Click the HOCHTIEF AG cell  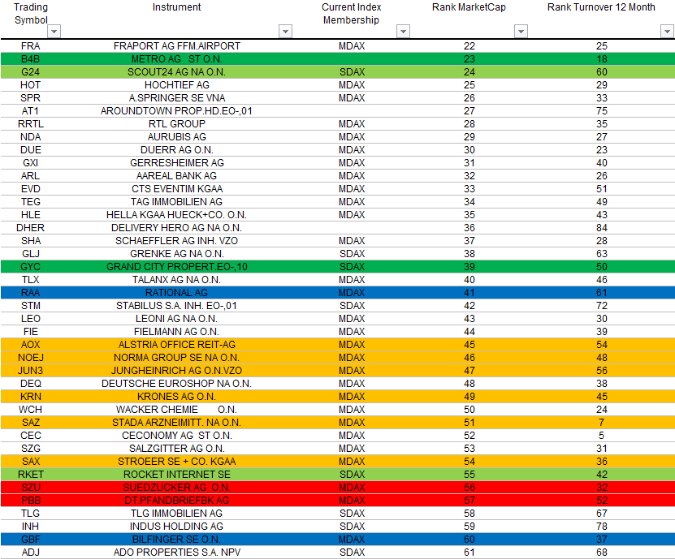click(x=177, y=84)
